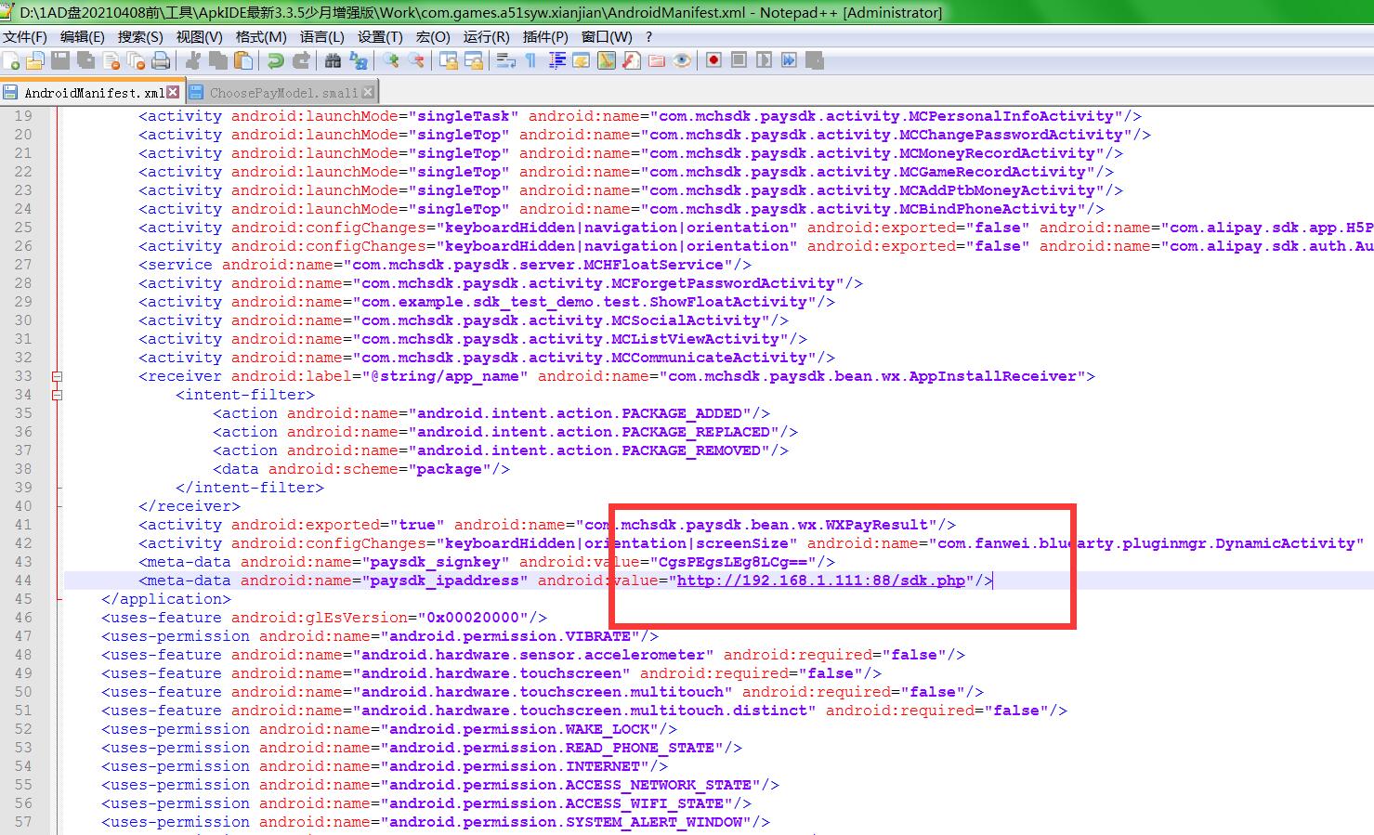Play back the recorded macro

[764, 60]
